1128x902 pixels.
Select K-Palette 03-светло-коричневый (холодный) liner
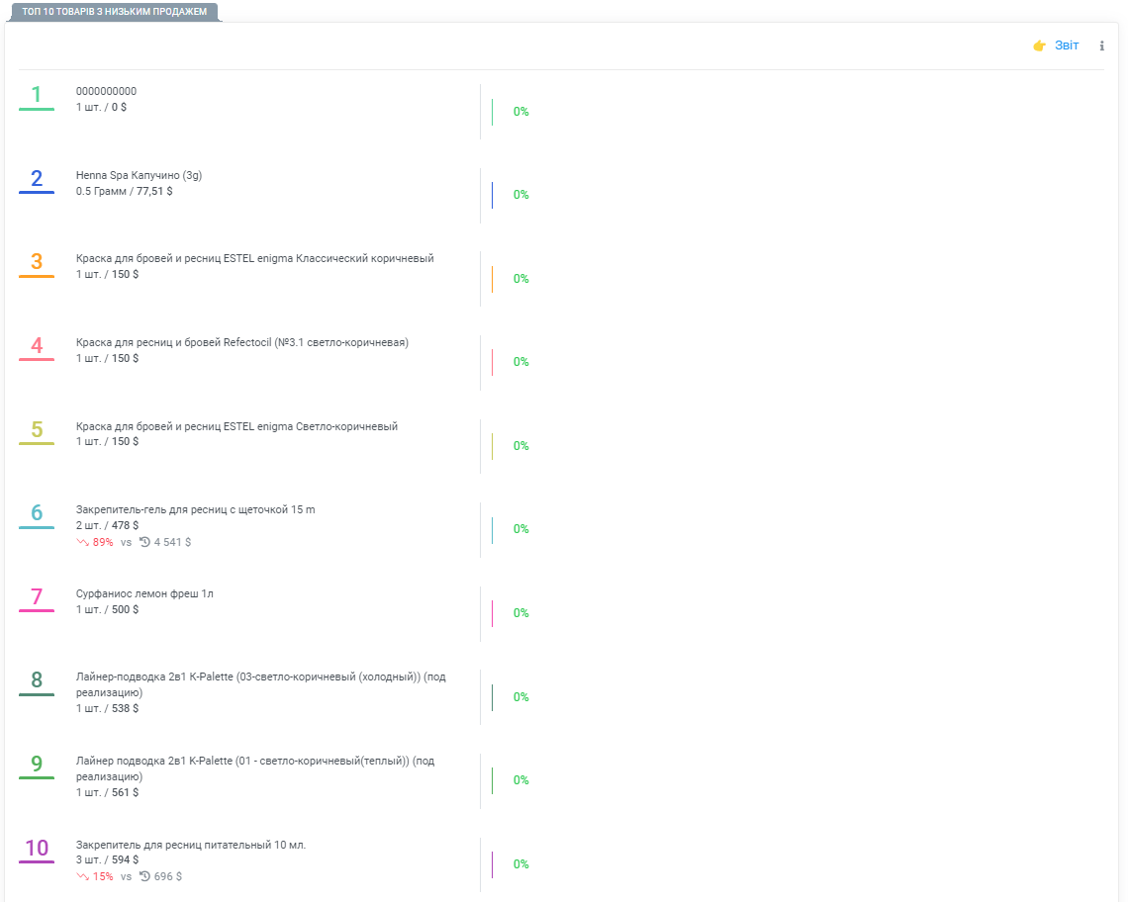pos(261,684)
